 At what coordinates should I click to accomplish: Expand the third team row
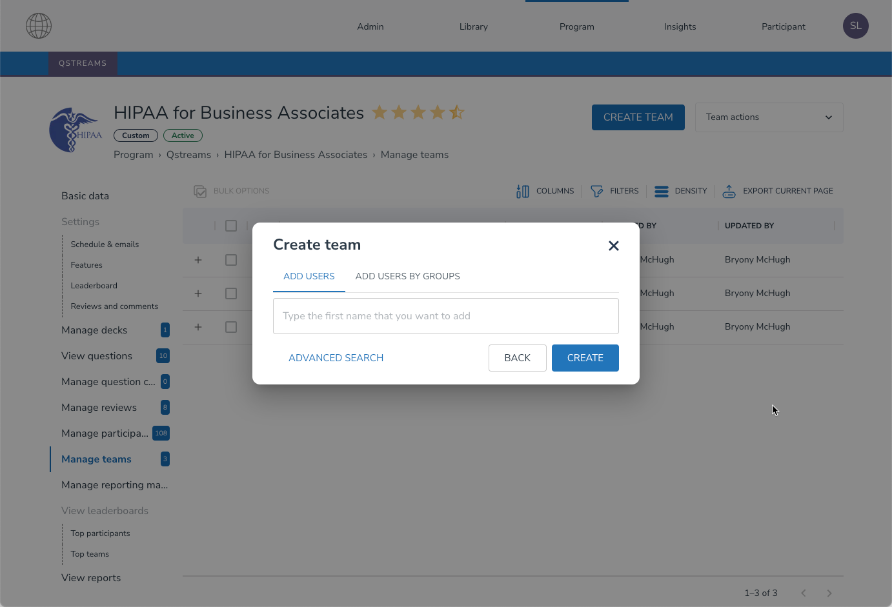pos(198,327)
